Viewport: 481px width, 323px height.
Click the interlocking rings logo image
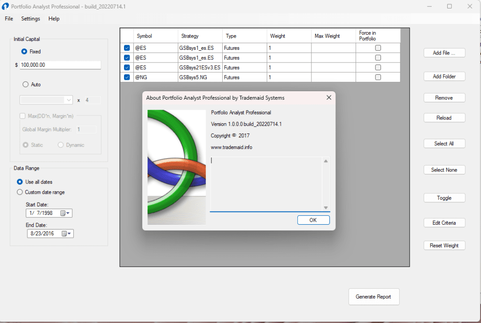177,167
